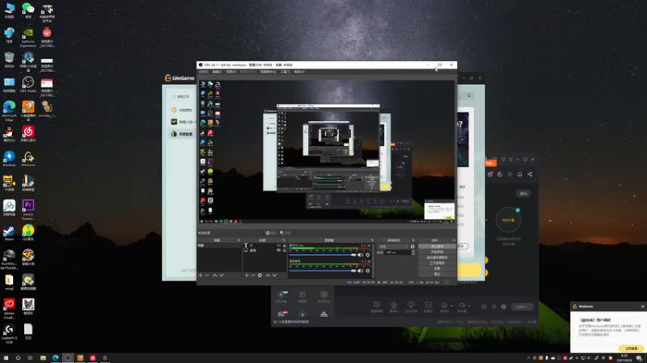Click the Stop Streaming (停止推流) button
Viewport: 647px width, 363px height.
(x=437, y=247)
